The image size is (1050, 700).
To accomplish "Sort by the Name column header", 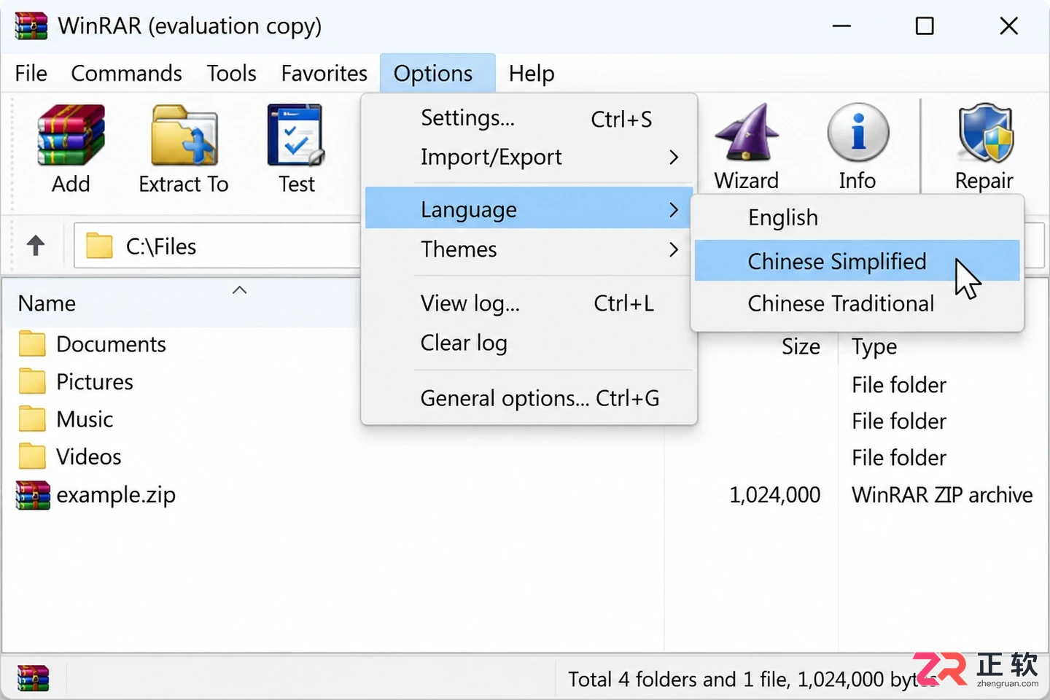I will 47,303.
